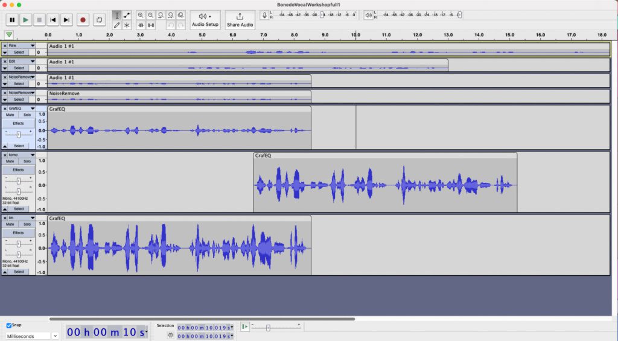
Task: Mute the komo track
Action: (10, 161)
